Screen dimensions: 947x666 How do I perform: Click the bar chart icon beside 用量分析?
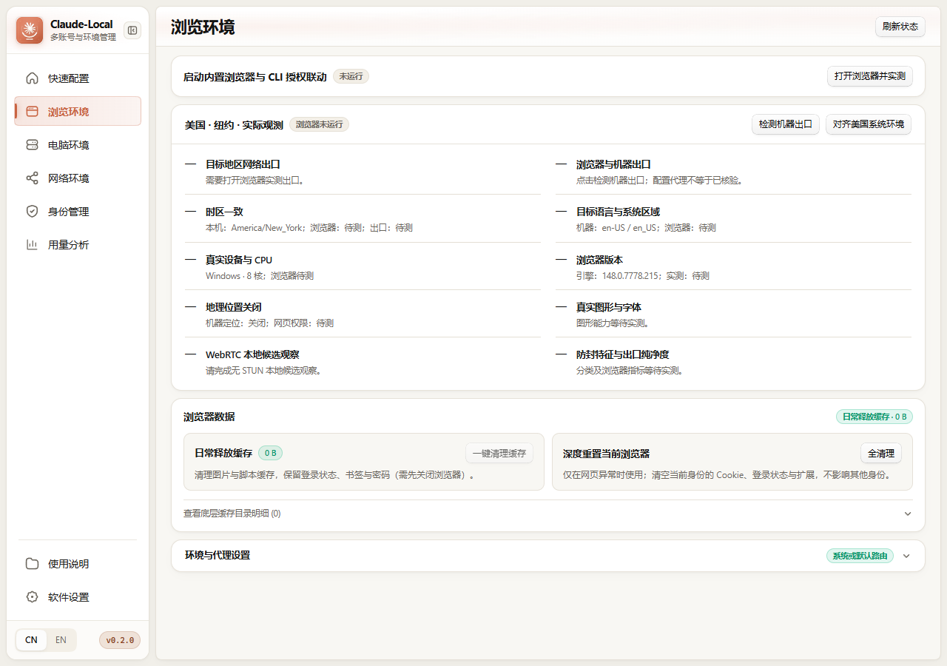tap(32, 245)
